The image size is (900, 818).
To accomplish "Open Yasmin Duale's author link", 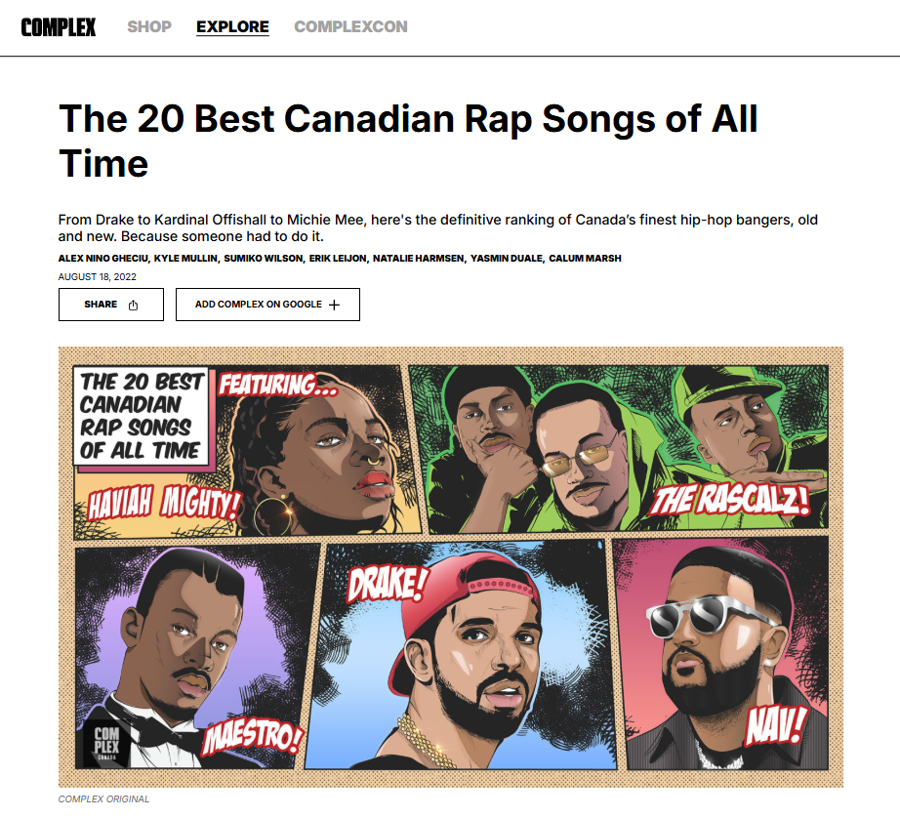I will click(507, 259).
